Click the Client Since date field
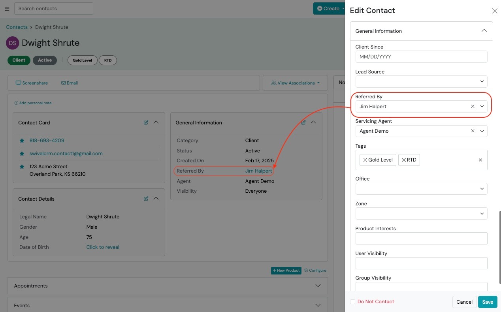The height and width of the screenshot is (312, 501). pos(421,56)
